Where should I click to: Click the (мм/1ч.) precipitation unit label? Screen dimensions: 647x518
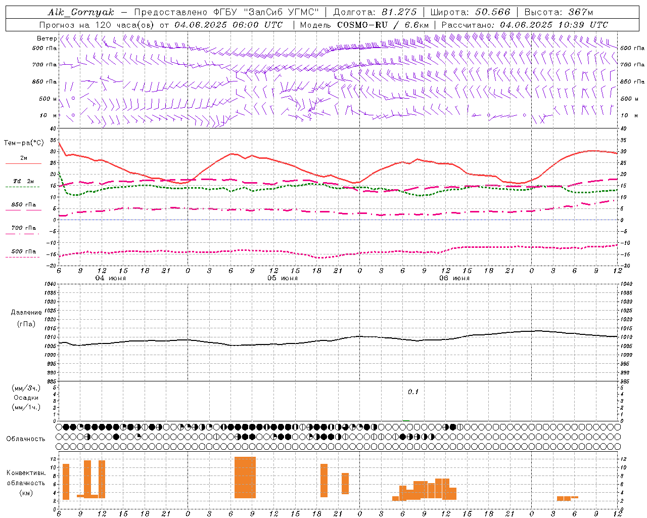pos(26,407)
